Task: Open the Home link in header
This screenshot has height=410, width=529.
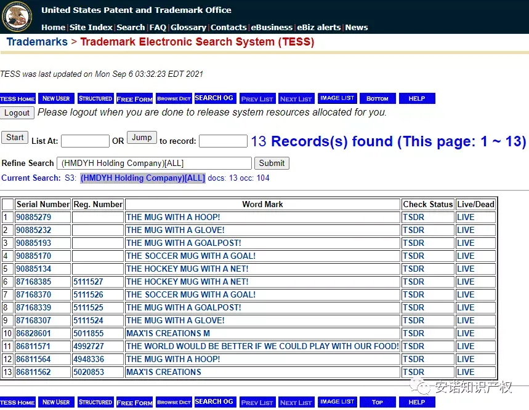Action: click(54, 27)
